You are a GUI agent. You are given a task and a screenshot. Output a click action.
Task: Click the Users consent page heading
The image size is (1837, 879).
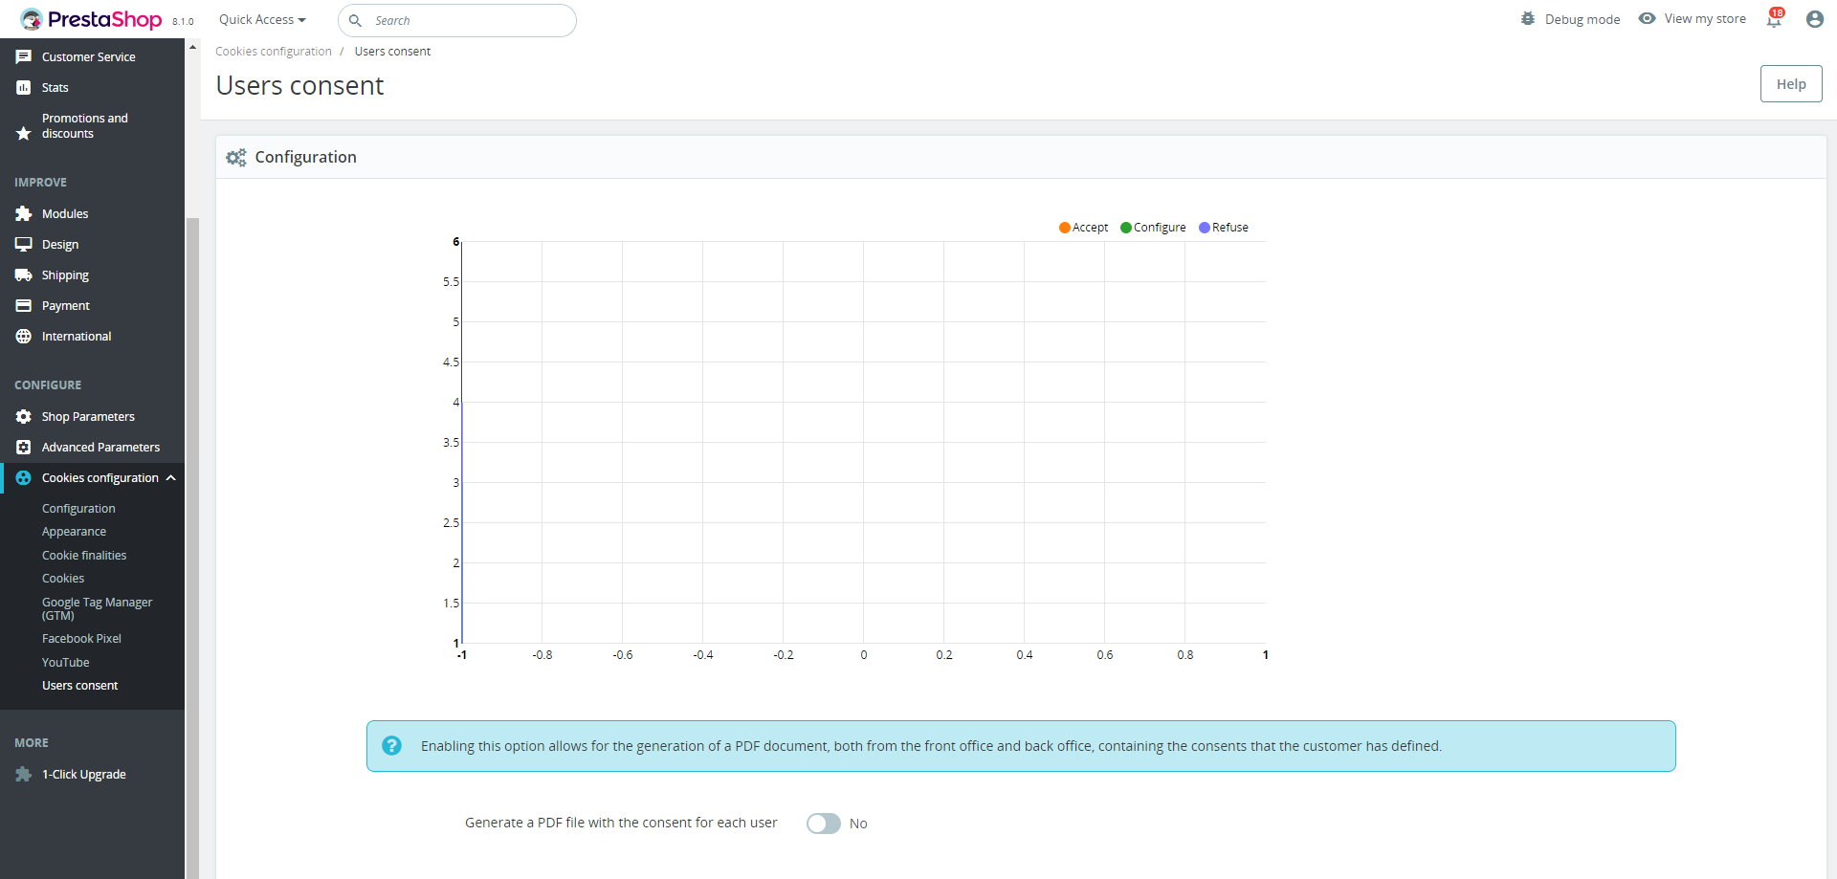coord(299,86)
